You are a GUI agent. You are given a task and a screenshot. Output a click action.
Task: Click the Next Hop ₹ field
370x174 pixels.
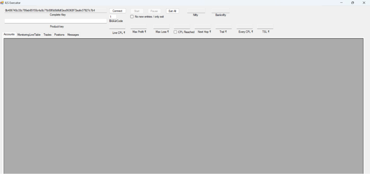(203, 26)
